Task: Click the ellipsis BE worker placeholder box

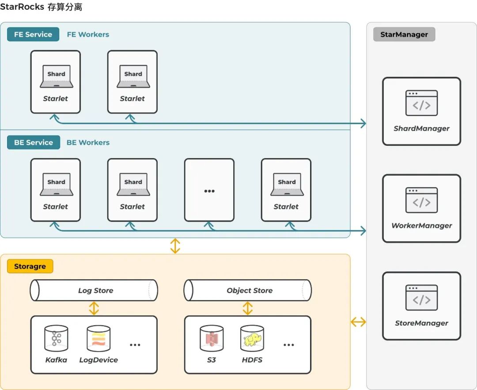Action: (209, 190)
